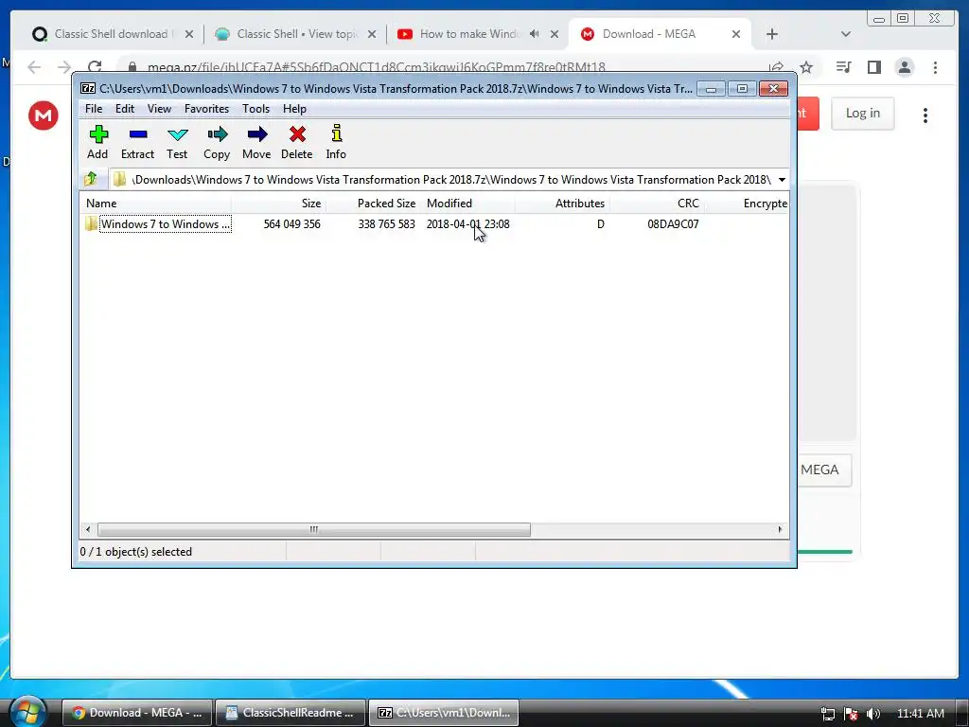The width and height of the screenshot is (969, 727).
Task: Click the 08DA9C07 CRC value
Action: point(673,223)
